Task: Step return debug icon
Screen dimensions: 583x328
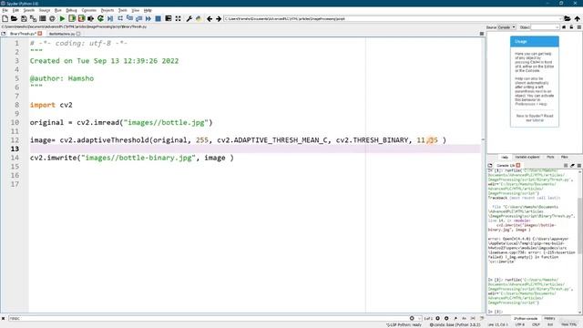Action: click(139, 18)
